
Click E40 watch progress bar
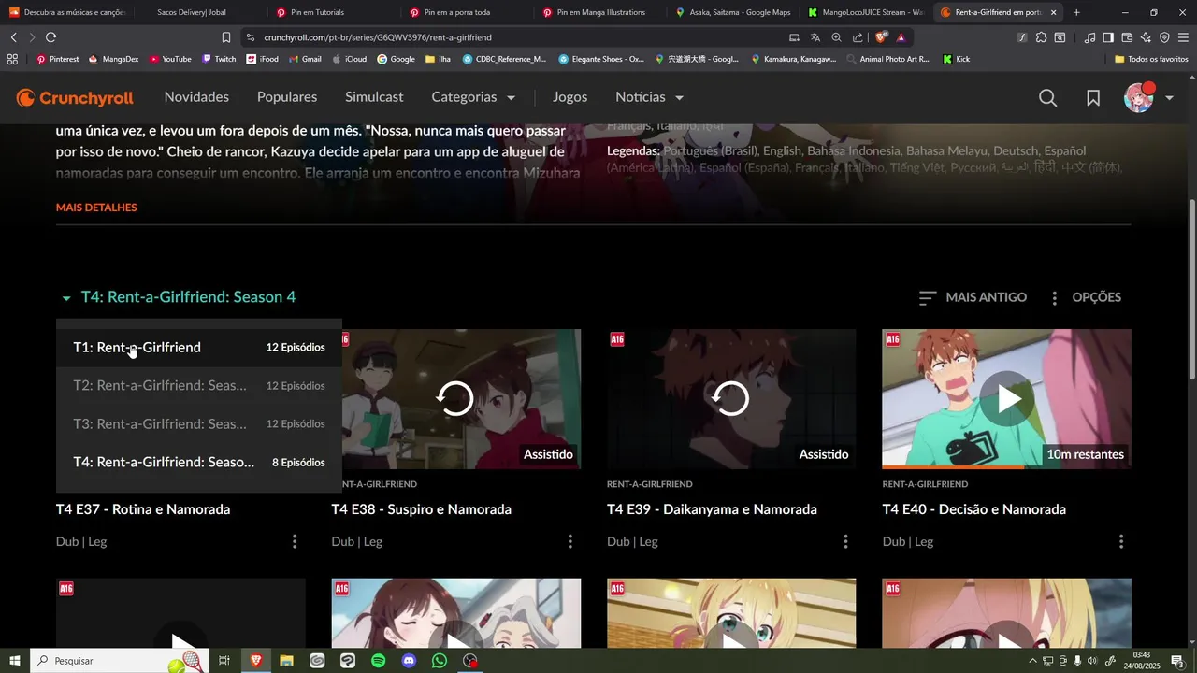pos(1006,467)
